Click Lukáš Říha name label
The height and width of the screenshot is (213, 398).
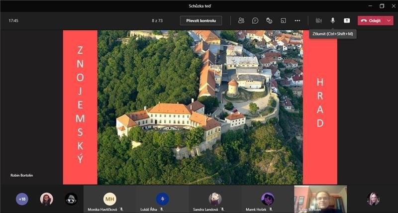[x=149, y=210]
